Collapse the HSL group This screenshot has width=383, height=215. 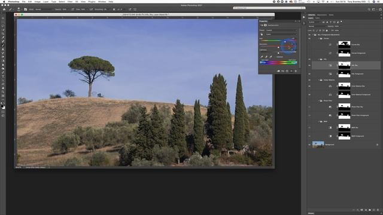tap(318, 59)
